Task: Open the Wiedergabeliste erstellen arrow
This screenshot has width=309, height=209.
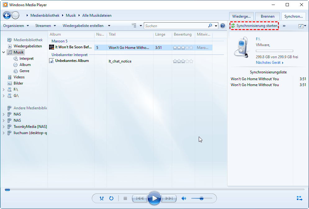Action: (109, 26)
